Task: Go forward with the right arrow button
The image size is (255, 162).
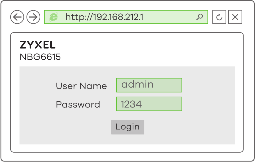Action: 33,17
